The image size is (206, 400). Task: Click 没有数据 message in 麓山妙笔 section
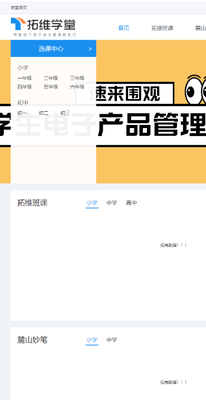point(174,382)
